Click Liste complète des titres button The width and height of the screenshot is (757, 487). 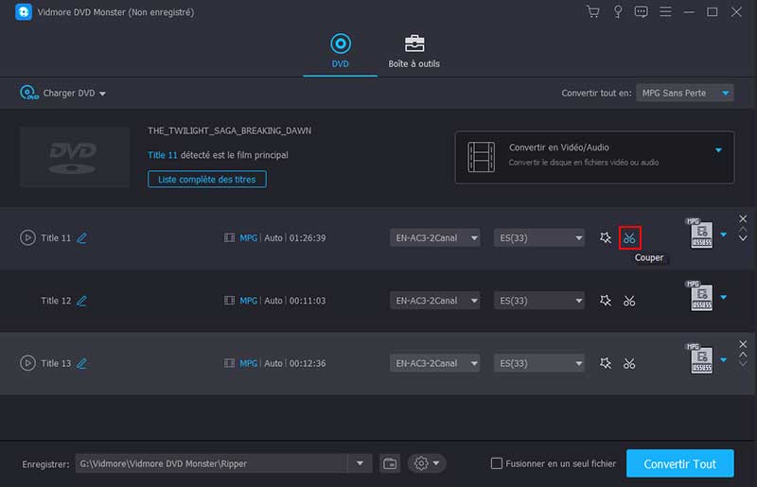click(x=206, y=179)
